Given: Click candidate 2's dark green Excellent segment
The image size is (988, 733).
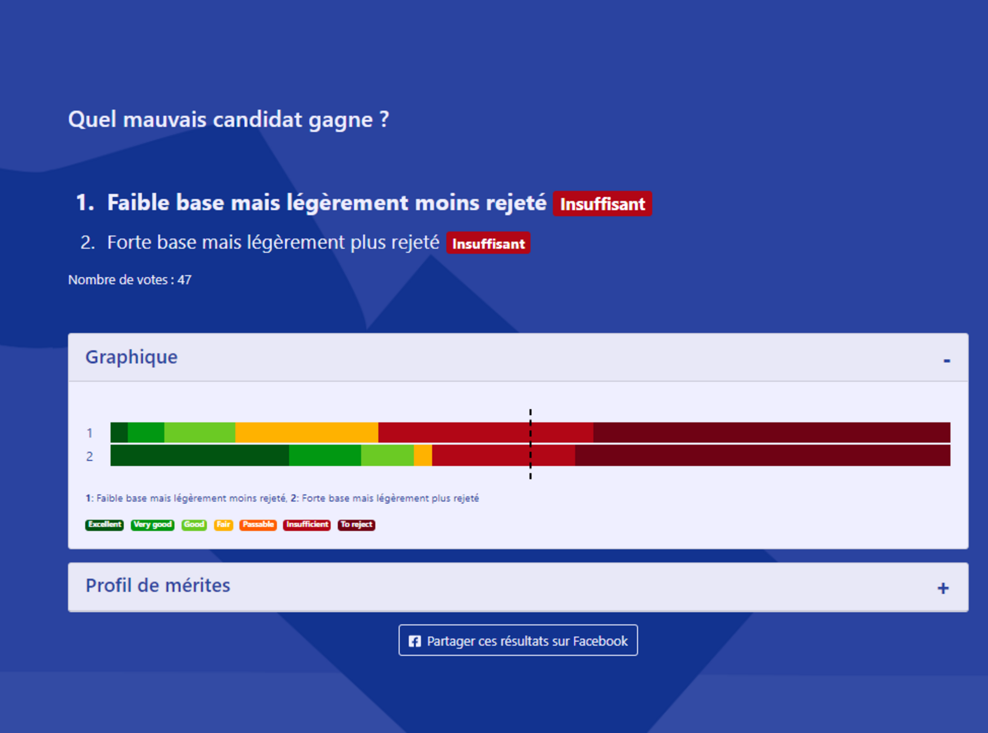Looking at the screenshot, I should tap(199, 455).
